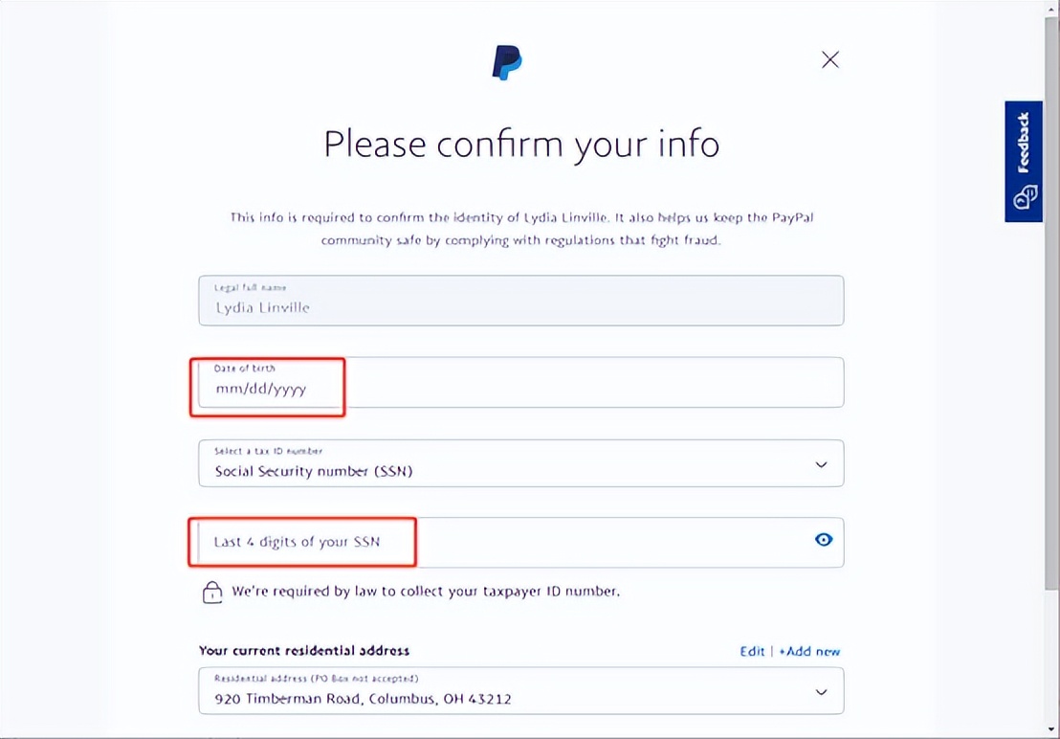The height and width of the screenshot is (739, 1060).
Task: Click the lock icon next to taxpayer notice
Action: 211,592
